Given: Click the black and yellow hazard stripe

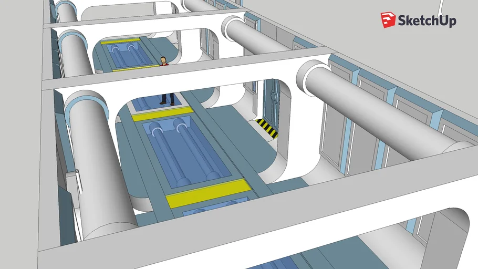Looking at the screenshot, I should pyautogui.click(x=267, y=128).
